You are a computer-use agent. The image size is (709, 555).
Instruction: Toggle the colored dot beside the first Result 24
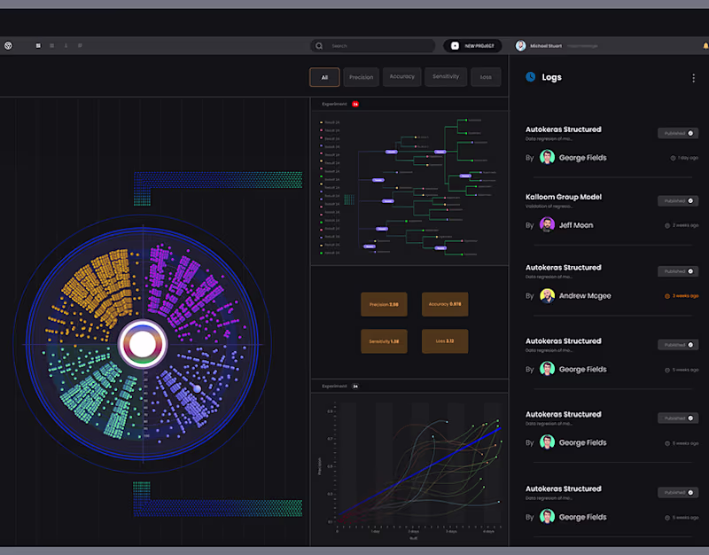(320, 121)
